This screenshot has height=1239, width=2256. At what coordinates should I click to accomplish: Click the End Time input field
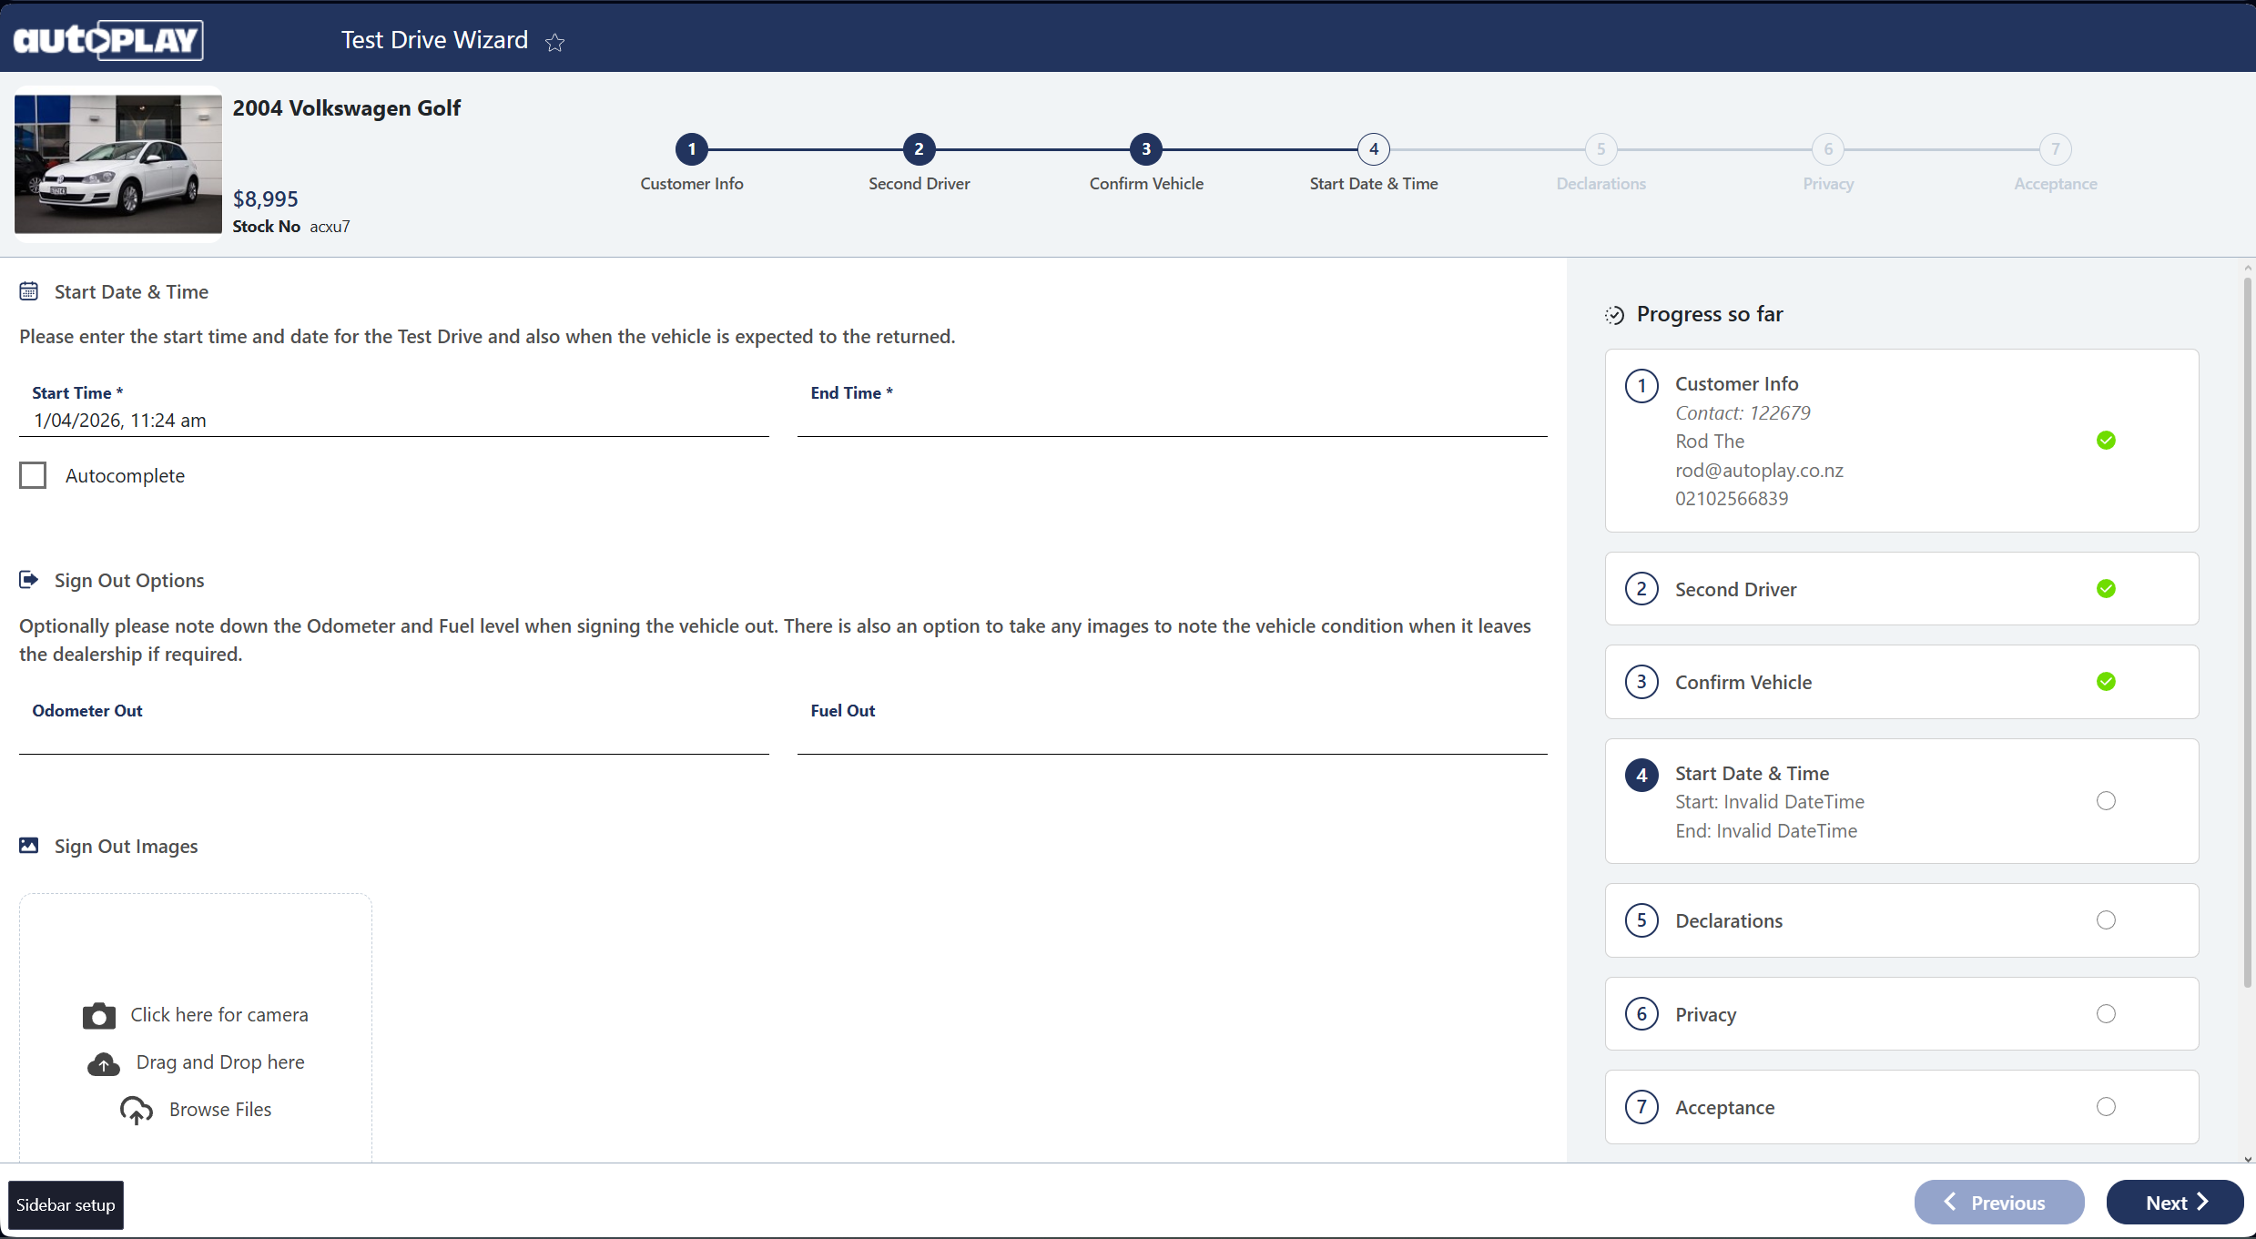[1172, 421]
